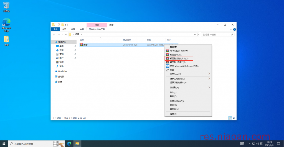Switch to the 共享 ribbon tab
Screen dimensions: 284x147
(73, 29)
